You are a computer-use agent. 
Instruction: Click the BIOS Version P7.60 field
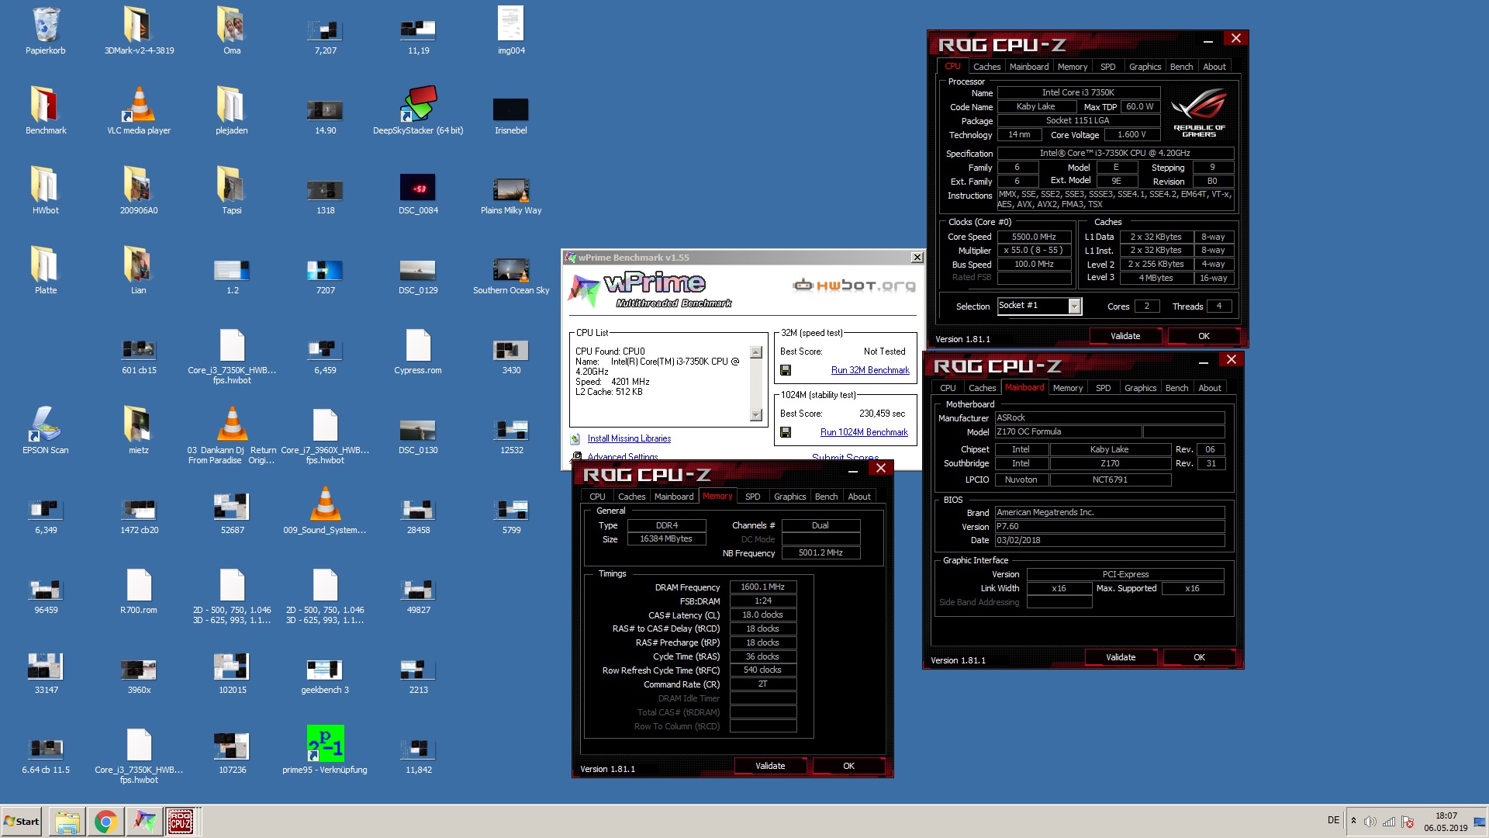coord(1110,527)
